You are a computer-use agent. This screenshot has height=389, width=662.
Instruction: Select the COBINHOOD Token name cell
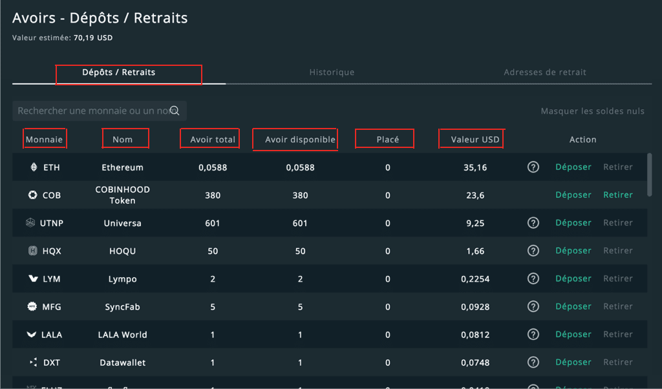tap(122, 195)
